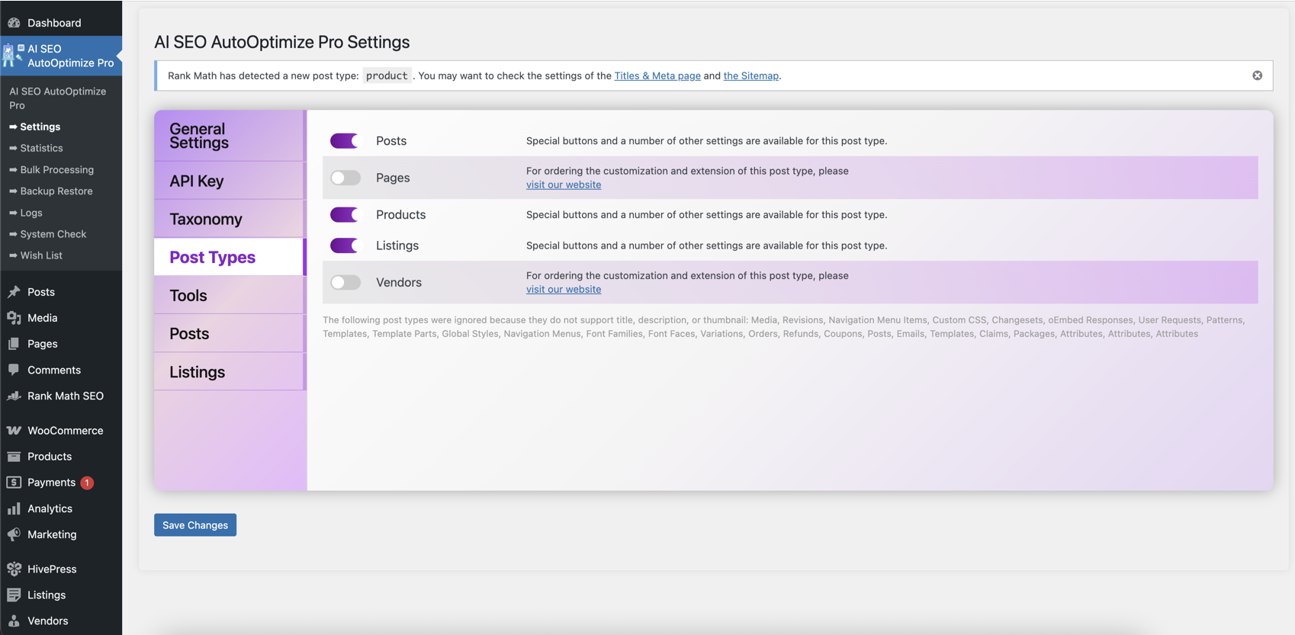The height and width of the screenshot is (635, 1295).
Task: Click the Dashboard gauge icon
Action: [14, 23]
